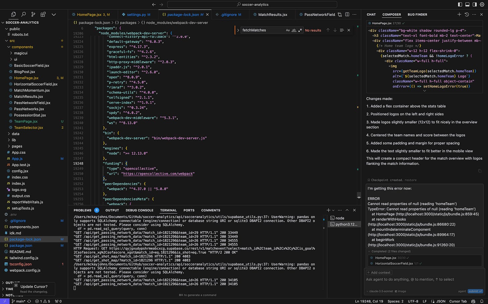Switch to the DEBUG CONSOLE panel tab

coord(139,210)
